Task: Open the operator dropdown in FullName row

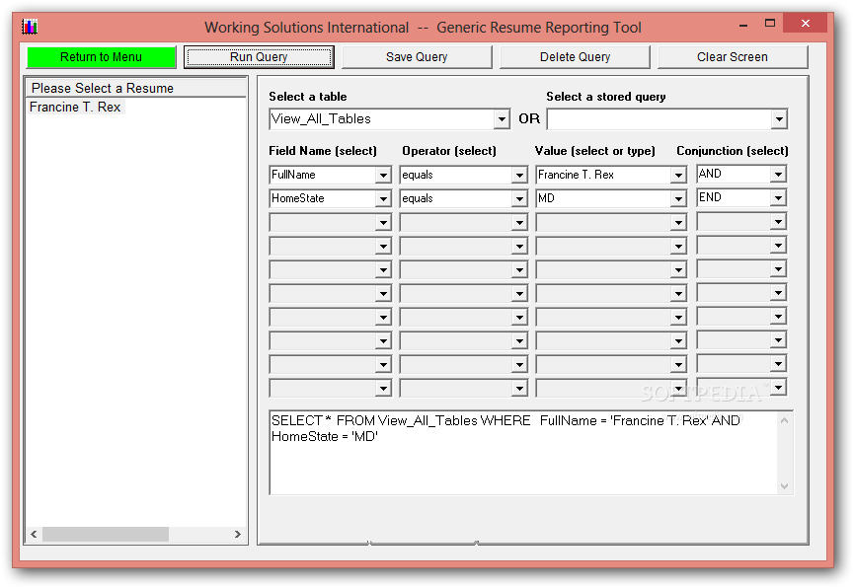Action: (519, 175)
